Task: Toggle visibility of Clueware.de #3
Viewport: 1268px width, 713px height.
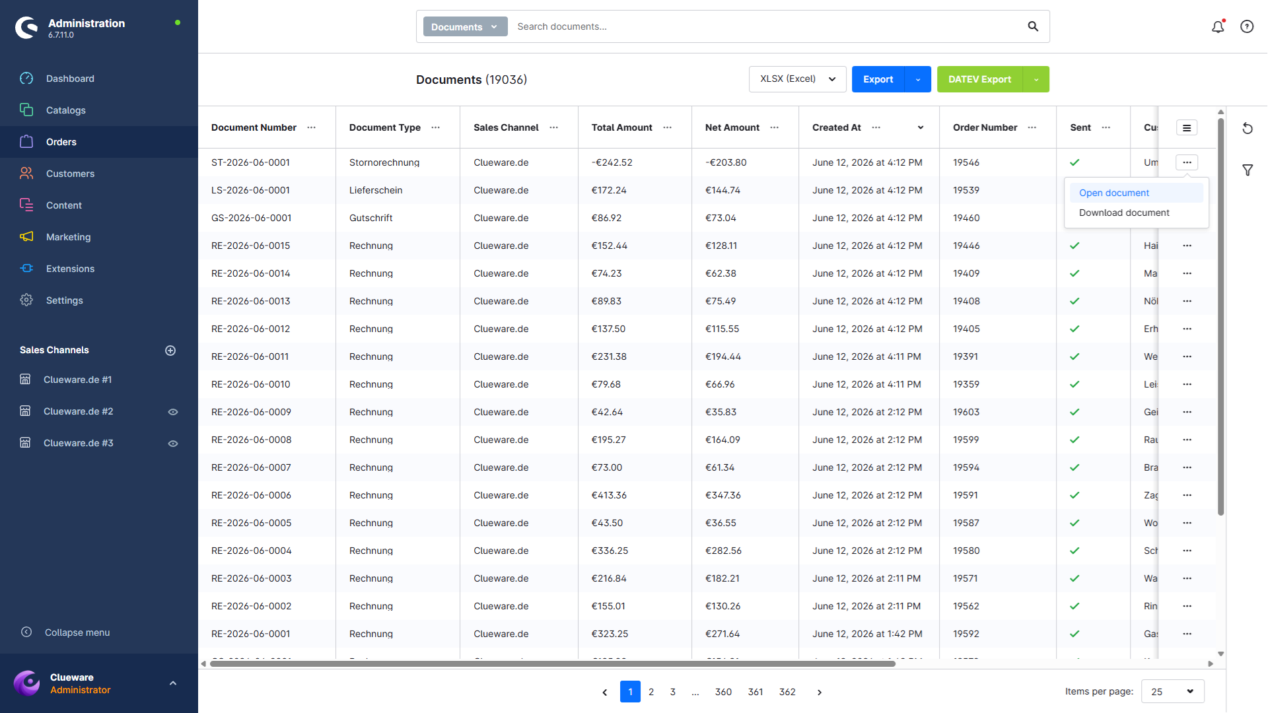Action: (173, 444)
